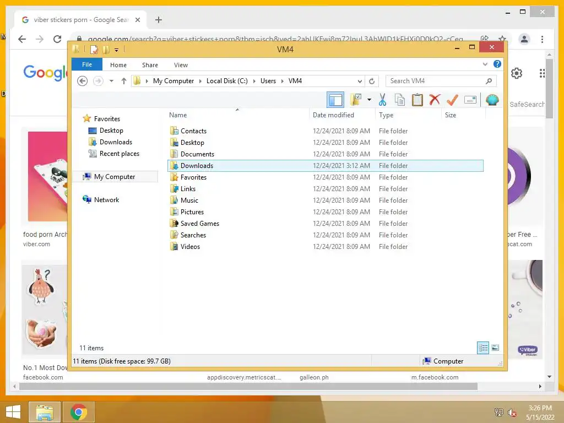Open quick access properties icon in title bar

pos(94,50)
